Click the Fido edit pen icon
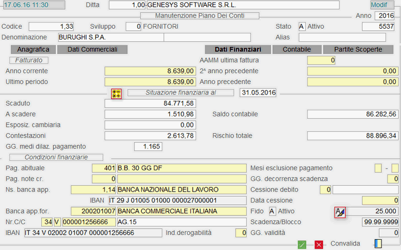401x250 pixels. point(340,212)
